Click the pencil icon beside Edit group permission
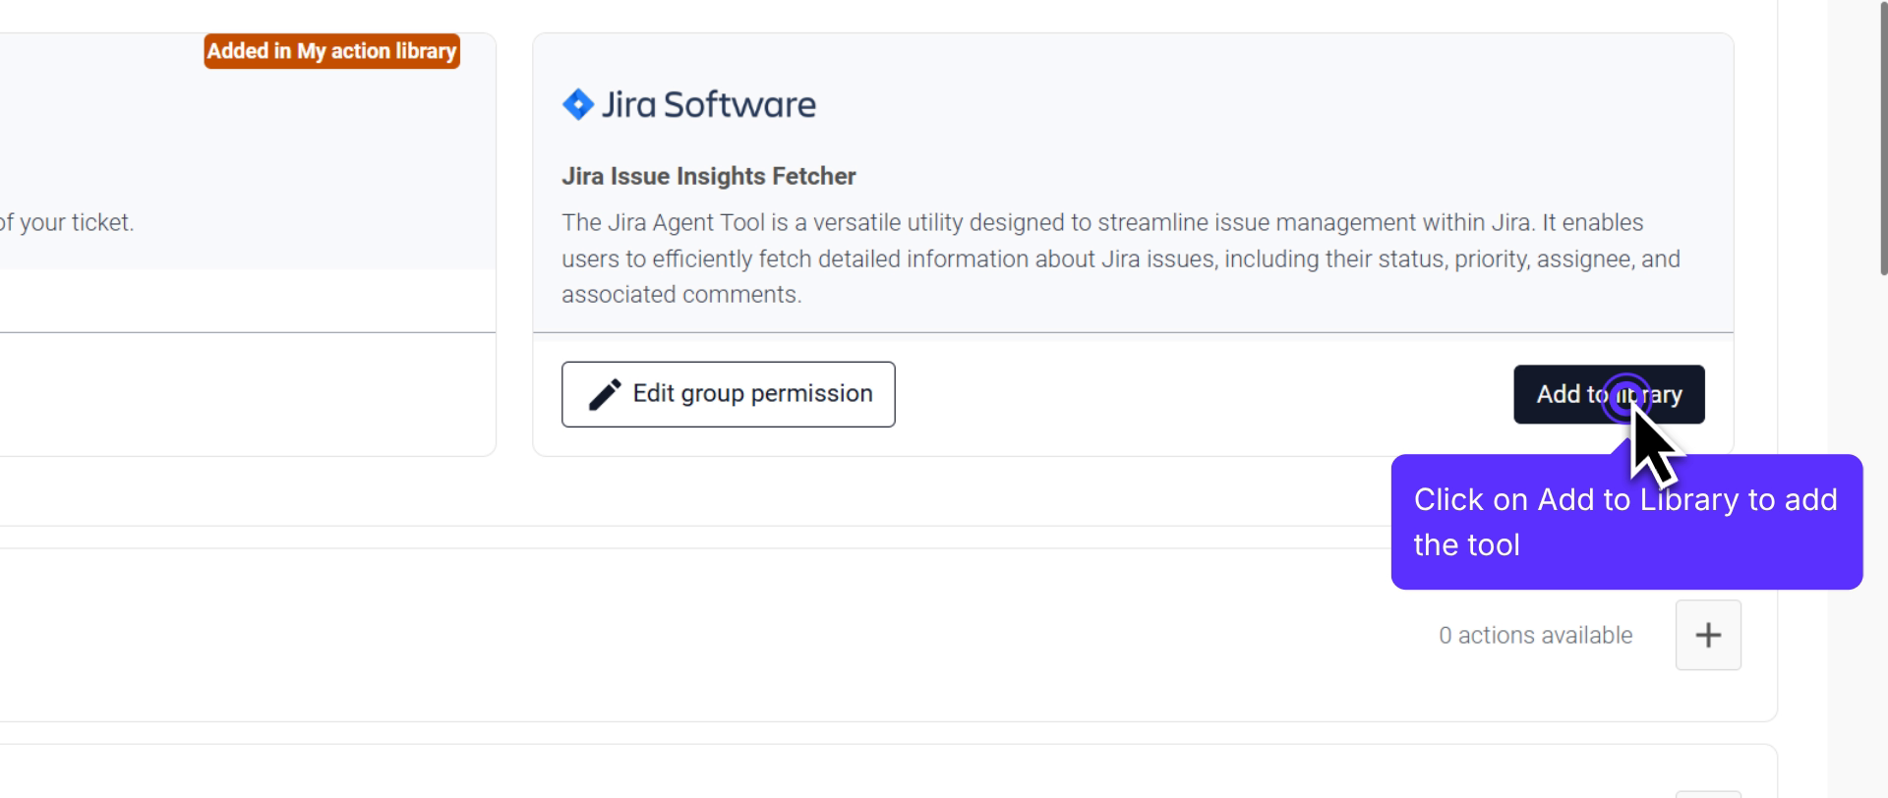Screen dimensions: 1888x798 pos(604,394)
